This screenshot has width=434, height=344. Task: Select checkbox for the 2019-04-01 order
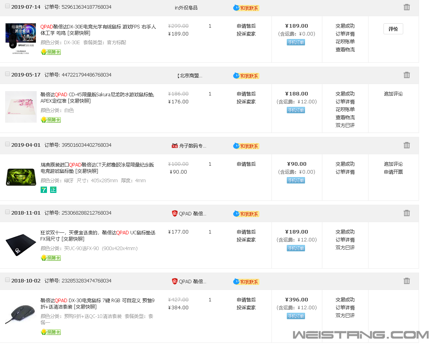(x=7, y=144)
